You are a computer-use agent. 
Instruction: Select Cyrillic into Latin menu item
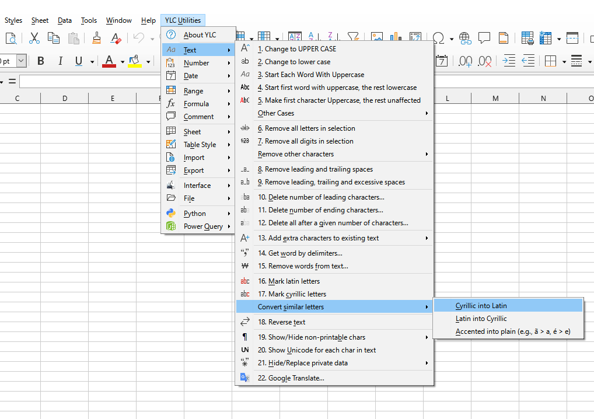coord(481,305)
